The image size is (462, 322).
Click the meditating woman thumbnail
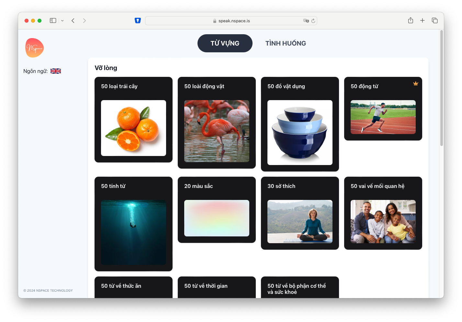300,222
